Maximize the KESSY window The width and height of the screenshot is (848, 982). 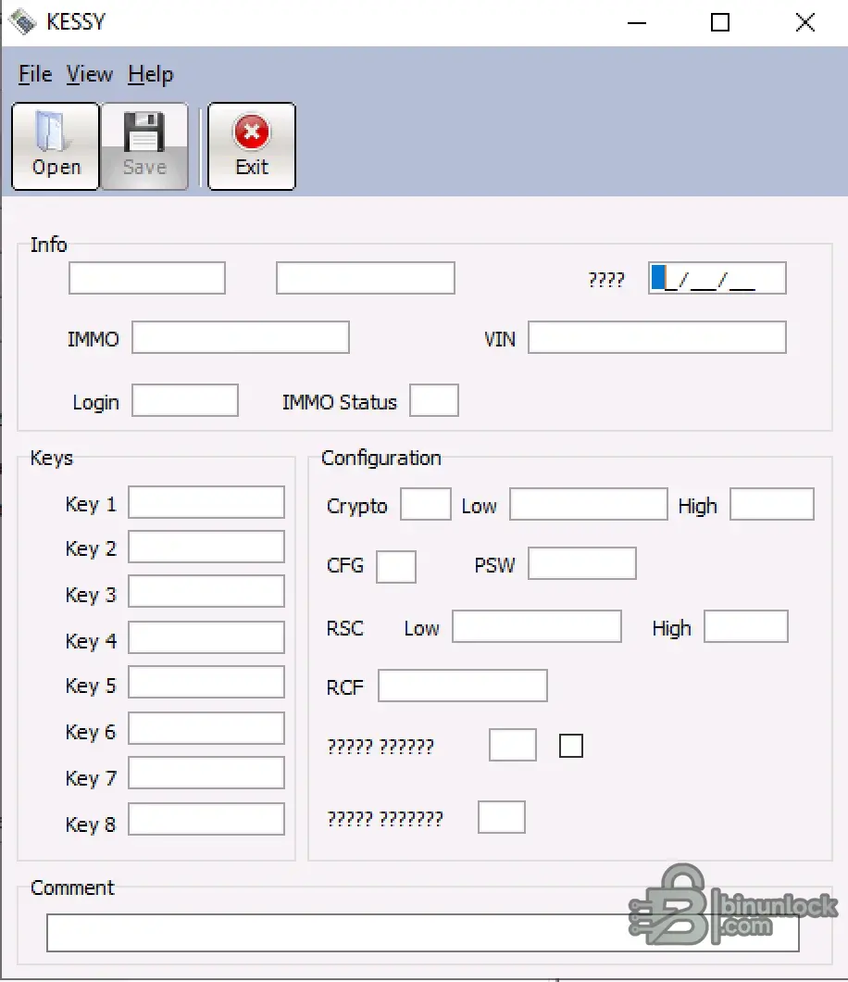click(x=720, y=22)
